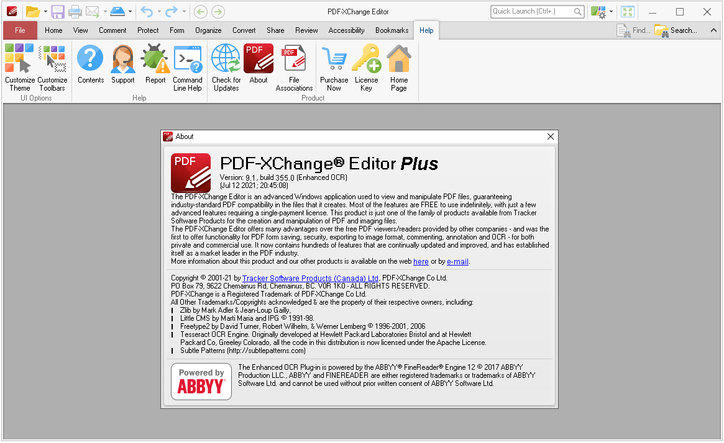Click the PDF-XChange app logo in title bar
Image resolution: width=724 pixels, height=443 pixels.
12,12
